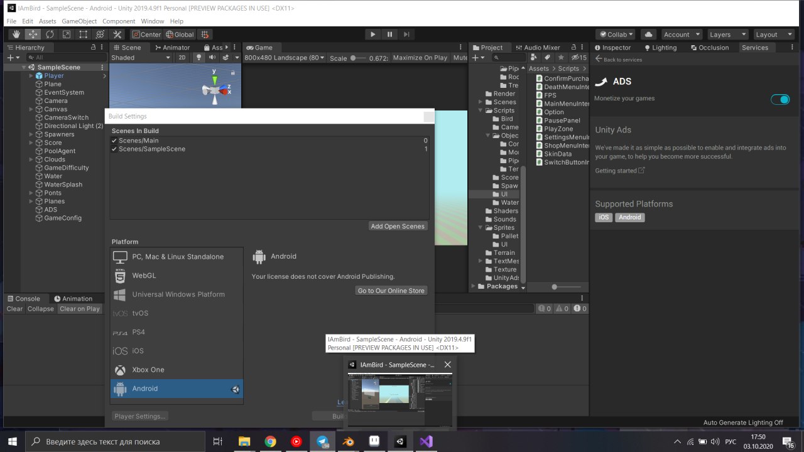Click Hierarchy search field
This screenshot has width=804, height=452.
(x=65, y=57)
